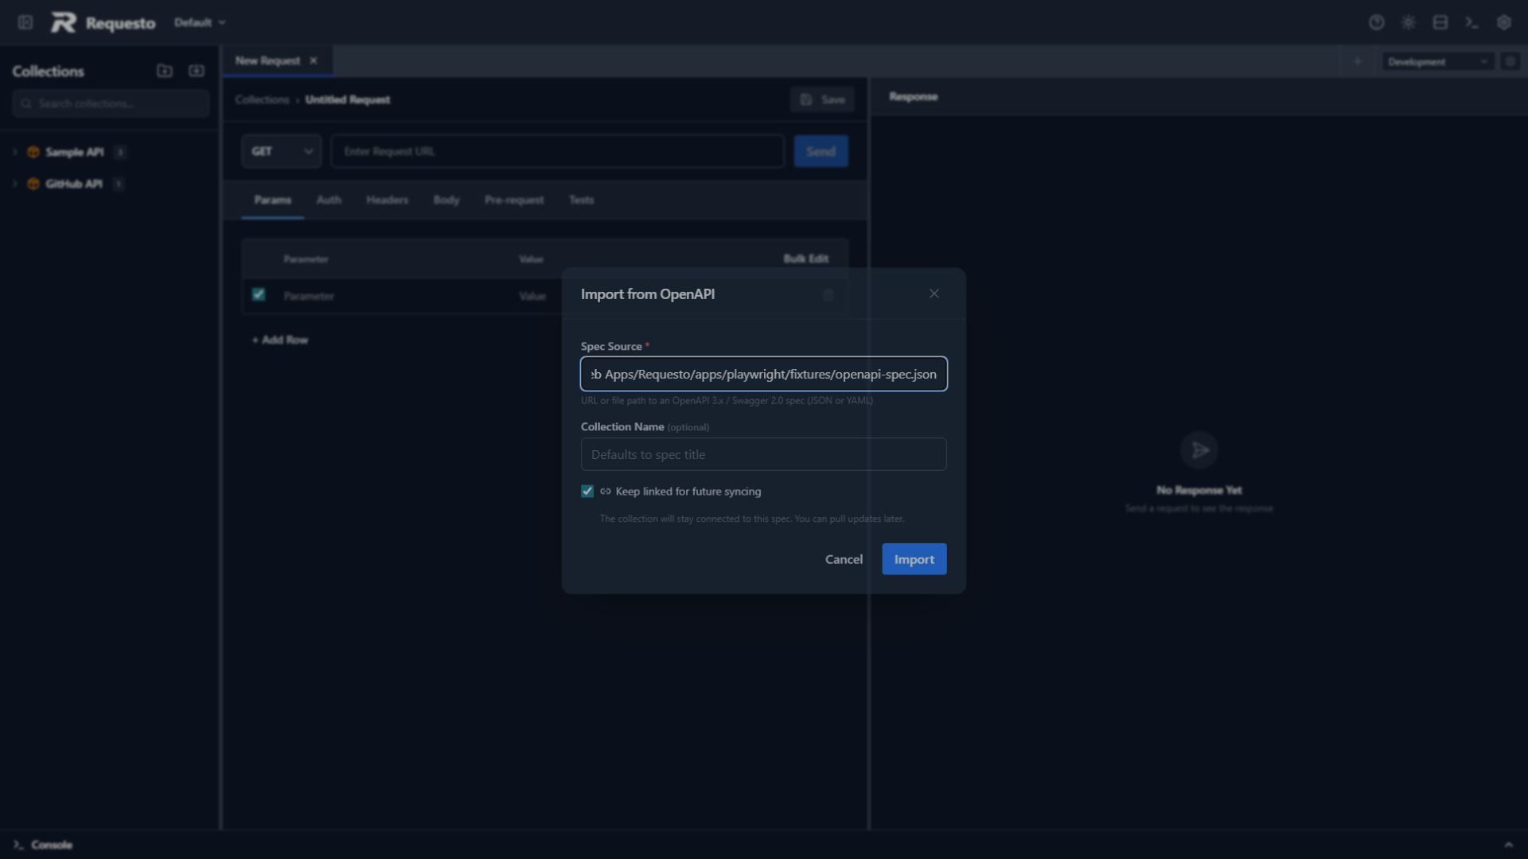Click the layout panel icon in top bar

[1440, 22]
